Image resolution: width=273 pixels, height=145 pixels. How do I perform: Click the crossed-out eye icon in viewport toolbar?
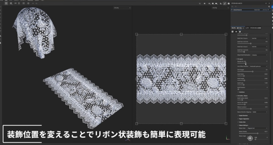click(x=200, y=3)
